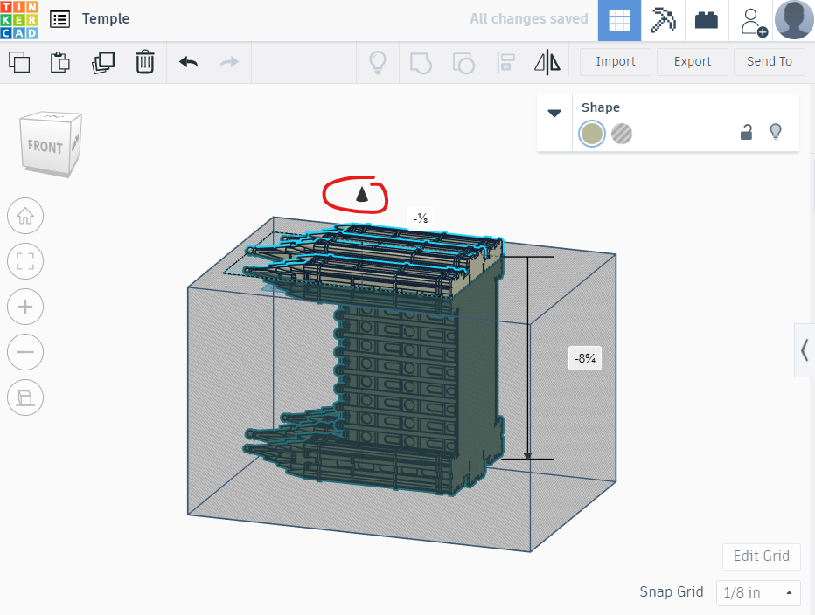Redo the last action
Viewport: 815px width, 615px height.
[229, 62]
